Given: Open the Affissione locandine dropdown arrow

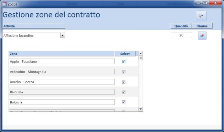Looking at the screenshot, I should click(63, 36).
